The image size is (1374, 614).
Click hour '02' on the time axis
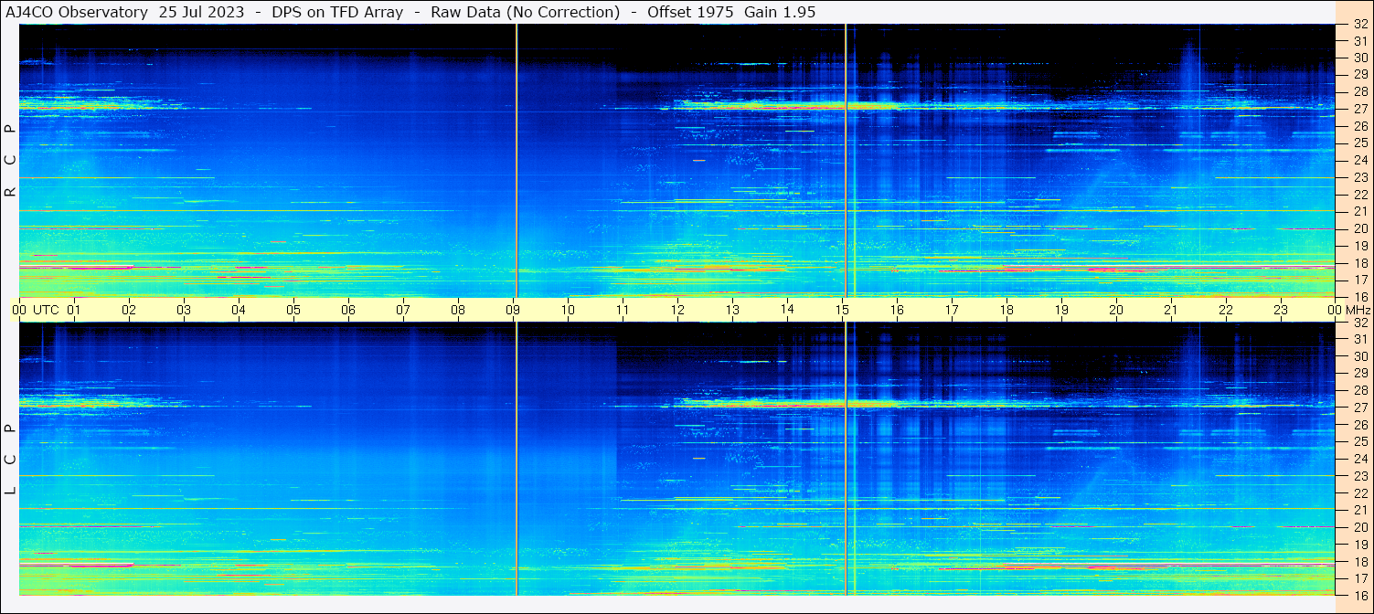click(129, 310)
